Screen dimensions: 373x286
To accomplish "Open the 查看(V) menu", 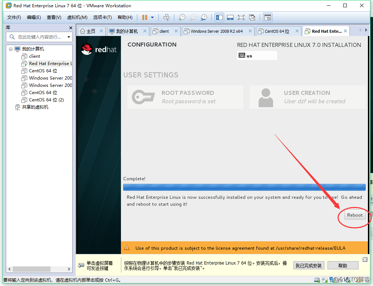I will [54, 17].
